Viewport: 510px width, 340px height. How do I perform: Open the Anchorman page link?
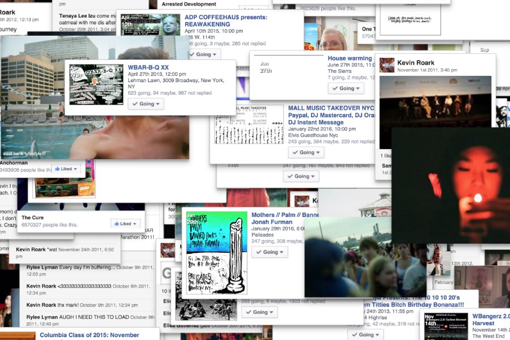click(x=14, y=163)
